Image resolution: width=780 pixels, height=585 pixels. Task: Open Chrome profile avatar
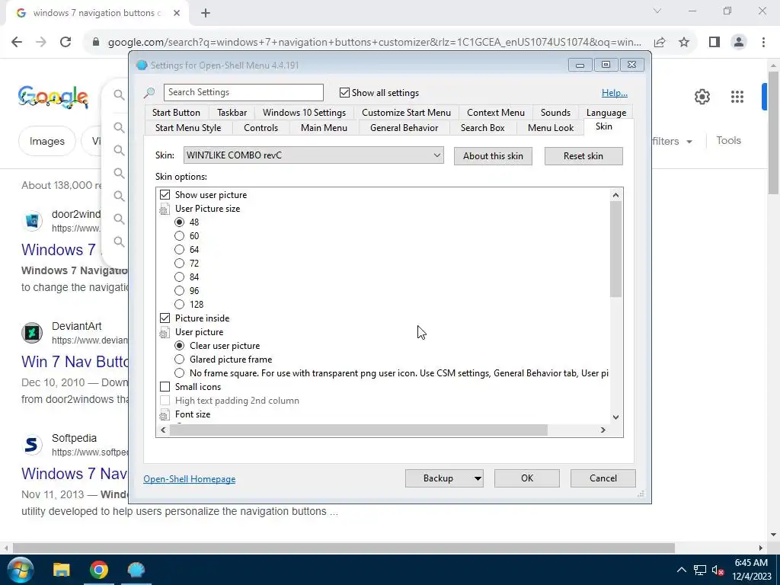[x=739, y=43]
